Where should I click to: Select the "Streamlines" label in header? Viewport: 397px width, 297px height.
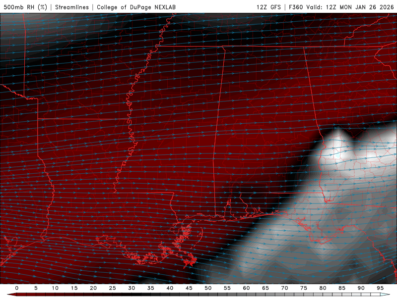(x=72, y=7)
